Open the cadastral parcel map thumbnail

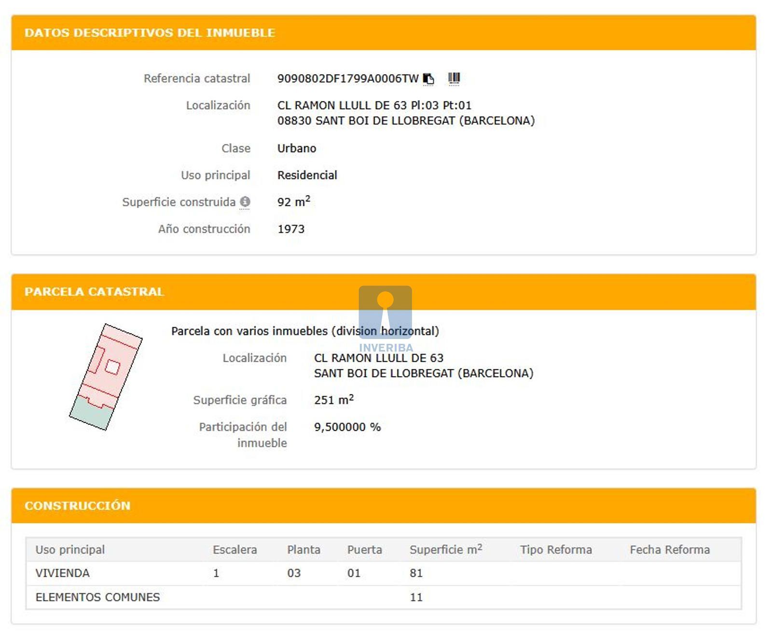[x=106, y=377]
